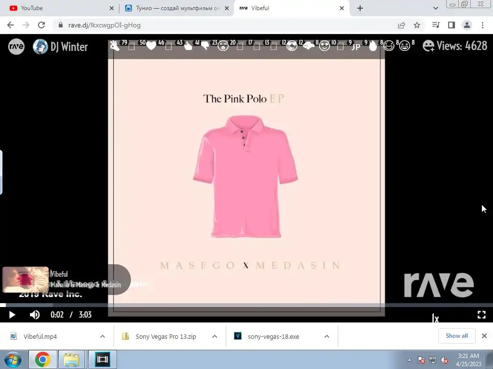Viewport: 493px width, 369px height.
Task: Play the Vibeful mashup video
Action: pyautogui.click(x=12, y=315)
